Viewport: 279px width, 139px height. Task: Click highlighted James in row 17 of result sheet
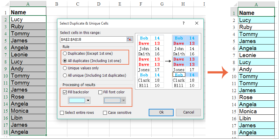(x=256, y=125)
